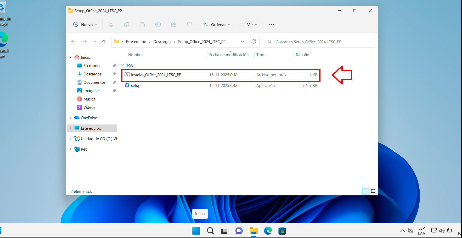
Task: Click the Rename icon in toolbar
Action: coord(158,25)
